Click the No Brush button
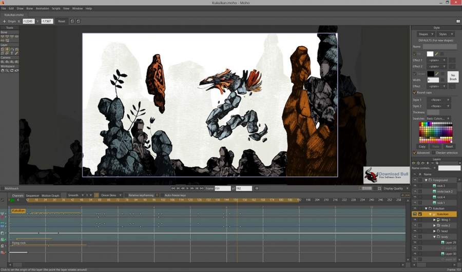 (x=453, y=77)
